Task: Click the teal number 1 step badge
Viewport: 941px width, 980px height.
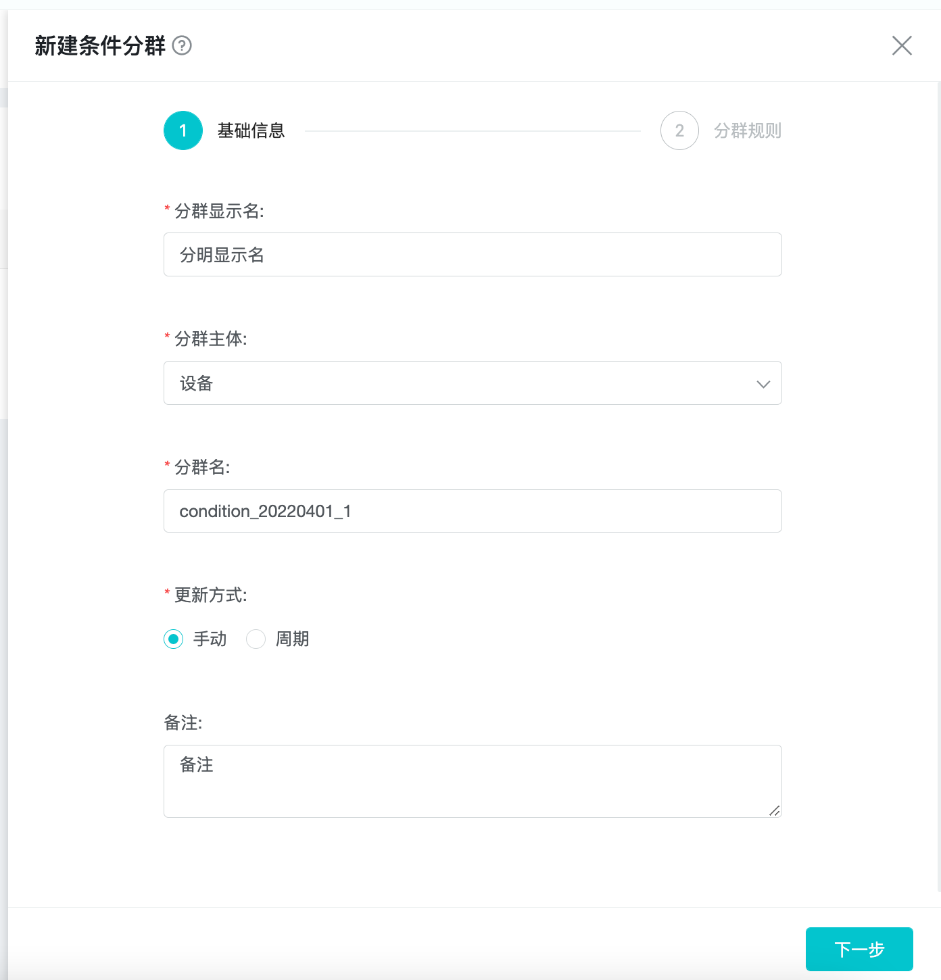Action: click(183, 130)
